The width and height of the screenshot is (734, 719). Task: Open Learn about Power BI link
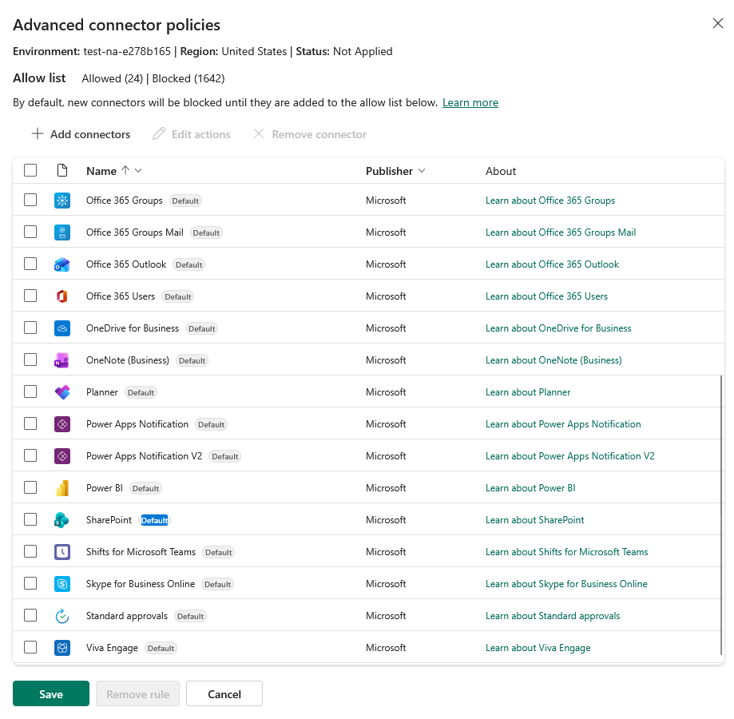click(530, 488)
